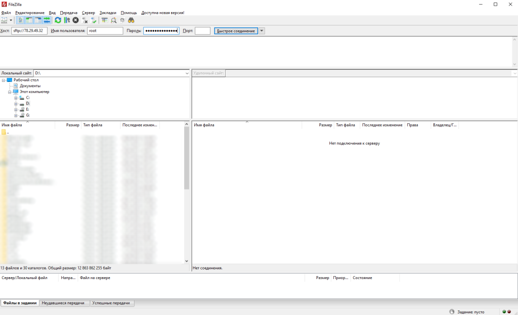Switch to Файлы в задании tab

(x=20, y=303)
